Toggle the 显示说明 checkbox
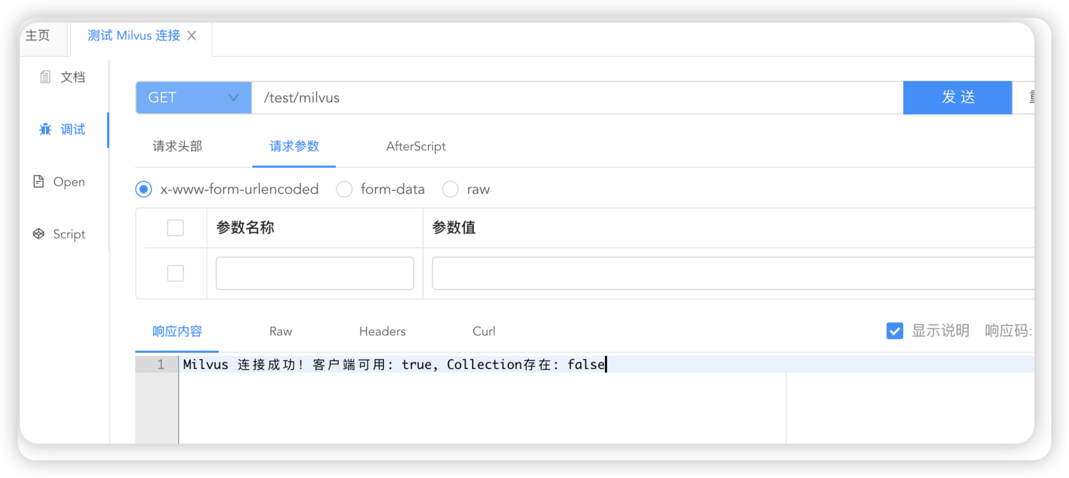This screenshot has height=478, width=1069. [x=895, y=331]
